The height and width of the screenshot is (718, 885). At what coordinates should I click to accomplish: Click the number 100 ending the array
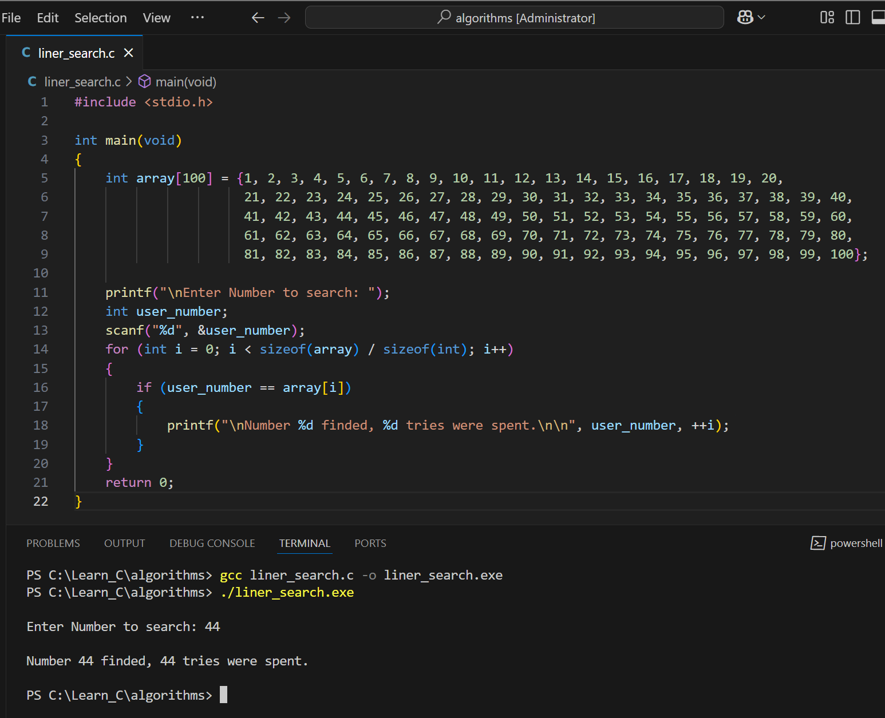[x=842, y=255]
